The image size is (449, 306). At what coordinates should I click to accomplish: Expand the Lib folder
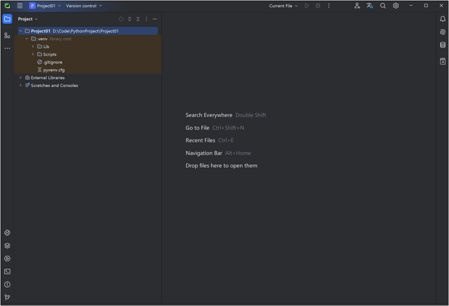(x=33, y=47)
